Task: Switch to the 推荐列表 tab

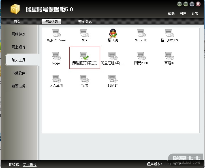Action: point(51,22)
